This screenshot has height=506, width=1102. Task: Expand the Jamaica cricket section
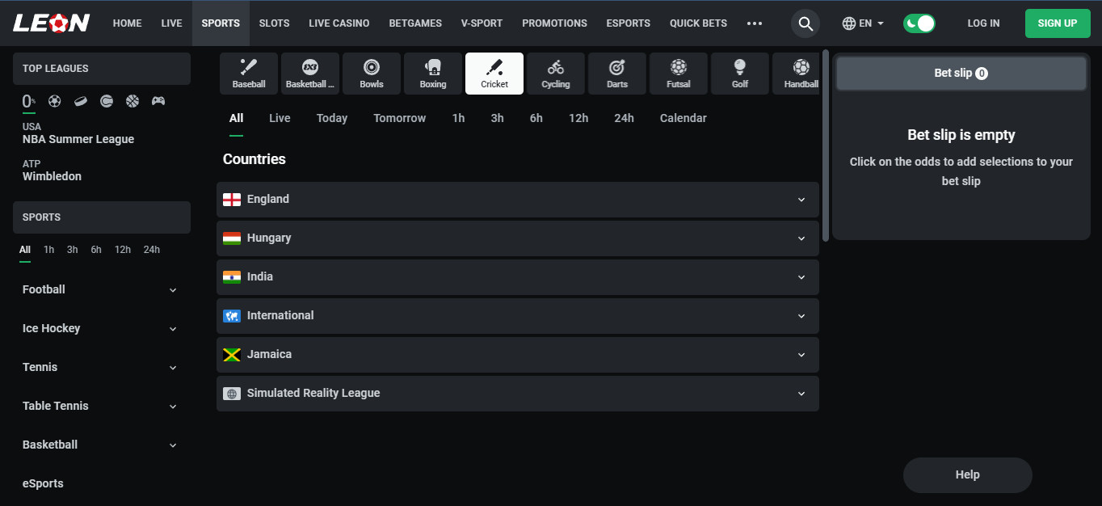click(x=517, y=355)
